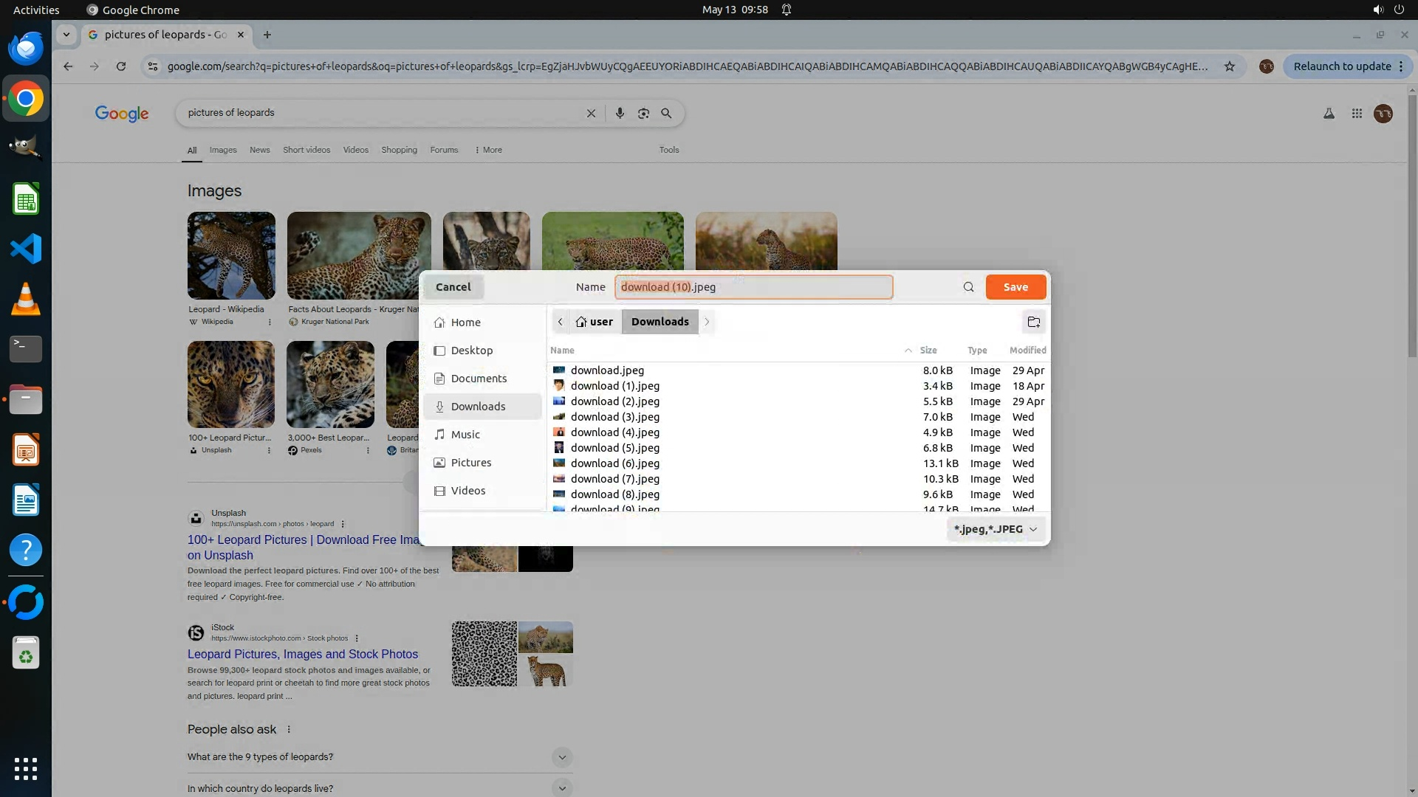1418x797 pixels.
Task: Select download (6).jpeg in file list
Action: [x=614, y=463]
